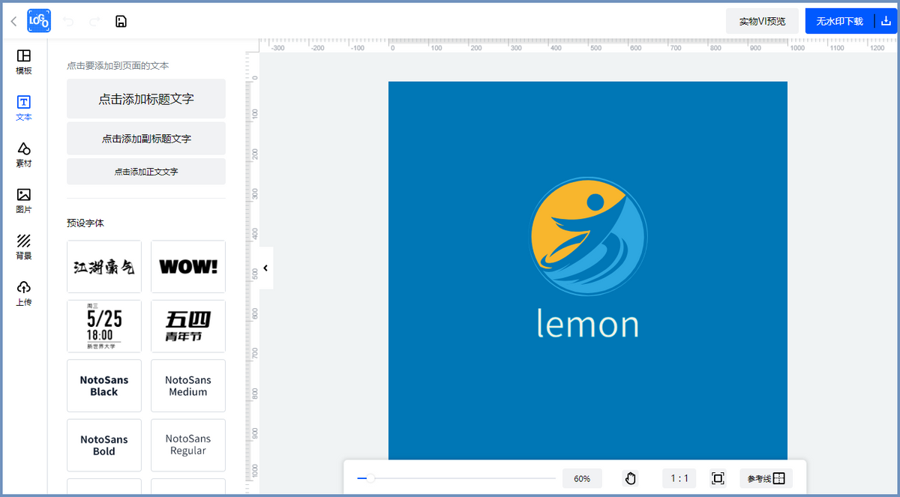The height and width of the screenshot is (497, 900).
Task: Adjust the zoom slider handle
Action: (x=370, y=478)
